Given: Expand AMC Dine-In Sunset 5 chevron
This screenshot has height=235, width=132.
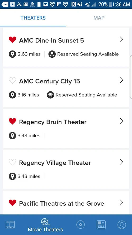Looking at the screenshot, I should [121, 40].
